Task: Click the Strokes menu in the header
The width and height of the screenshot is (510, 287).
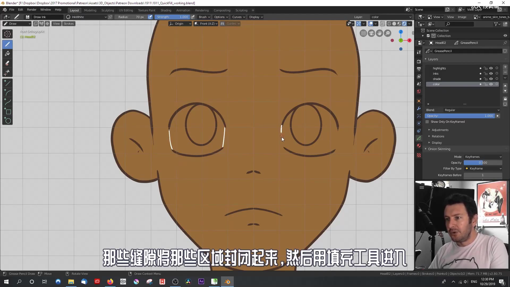Action: (69, 23)
